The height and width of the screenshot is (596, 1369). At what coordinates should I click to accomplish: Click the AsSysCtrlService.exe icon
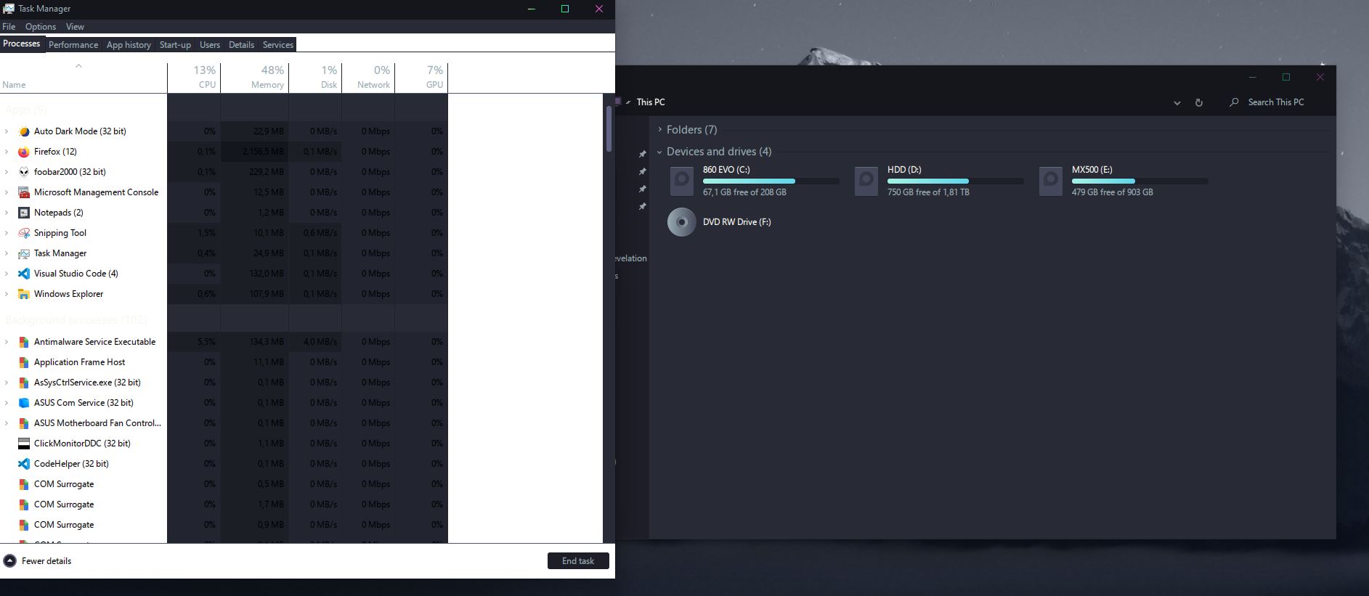(23, 383)
